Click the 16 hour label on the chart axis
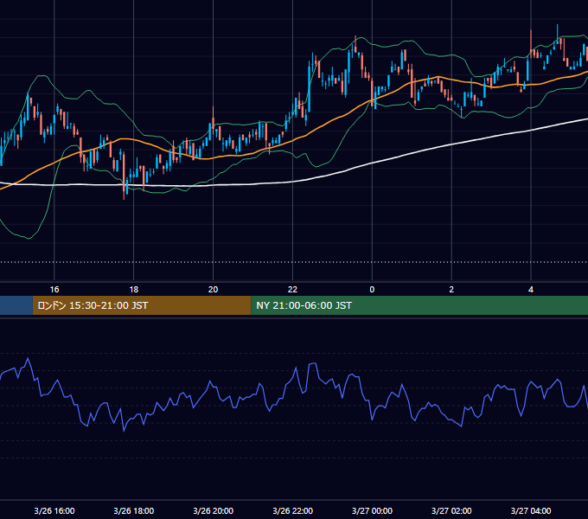The width and height of the screenshot is (588, 519). (54, 290)
